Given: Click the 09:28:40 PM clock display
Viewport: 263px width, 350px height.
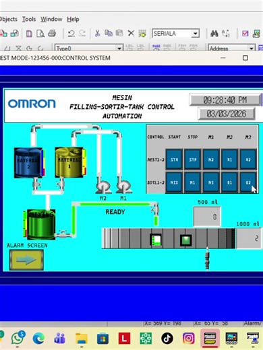Looking at the screenshot, I should point(225,100).
